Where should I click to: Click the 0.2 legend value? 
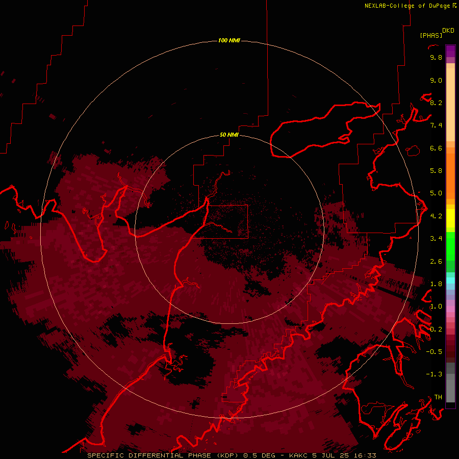(436, 329)
